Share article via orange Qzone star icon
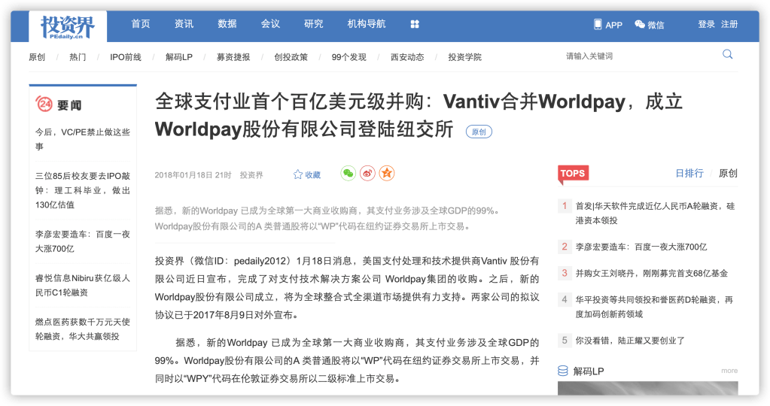This screenshot has height=406, width=770. click(x=386, y=174)
